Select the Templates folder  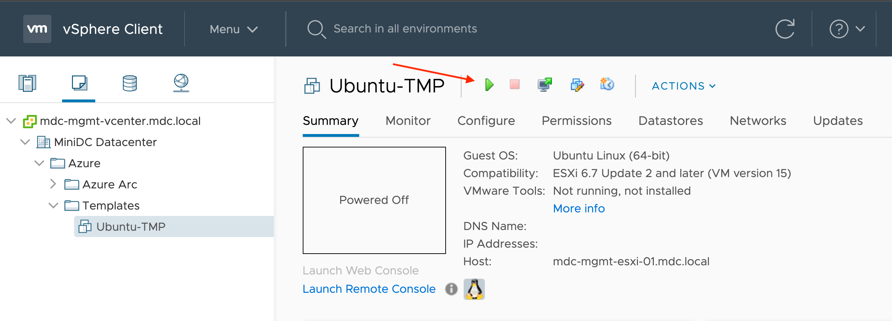click(111, 206)
